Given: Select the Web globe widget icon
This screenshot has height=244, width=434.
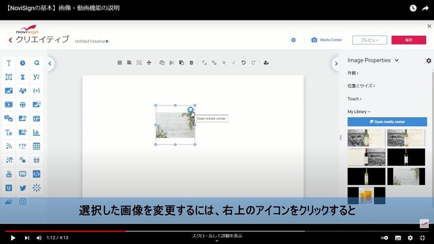Looking at the screenshot, I should point(23,105).
